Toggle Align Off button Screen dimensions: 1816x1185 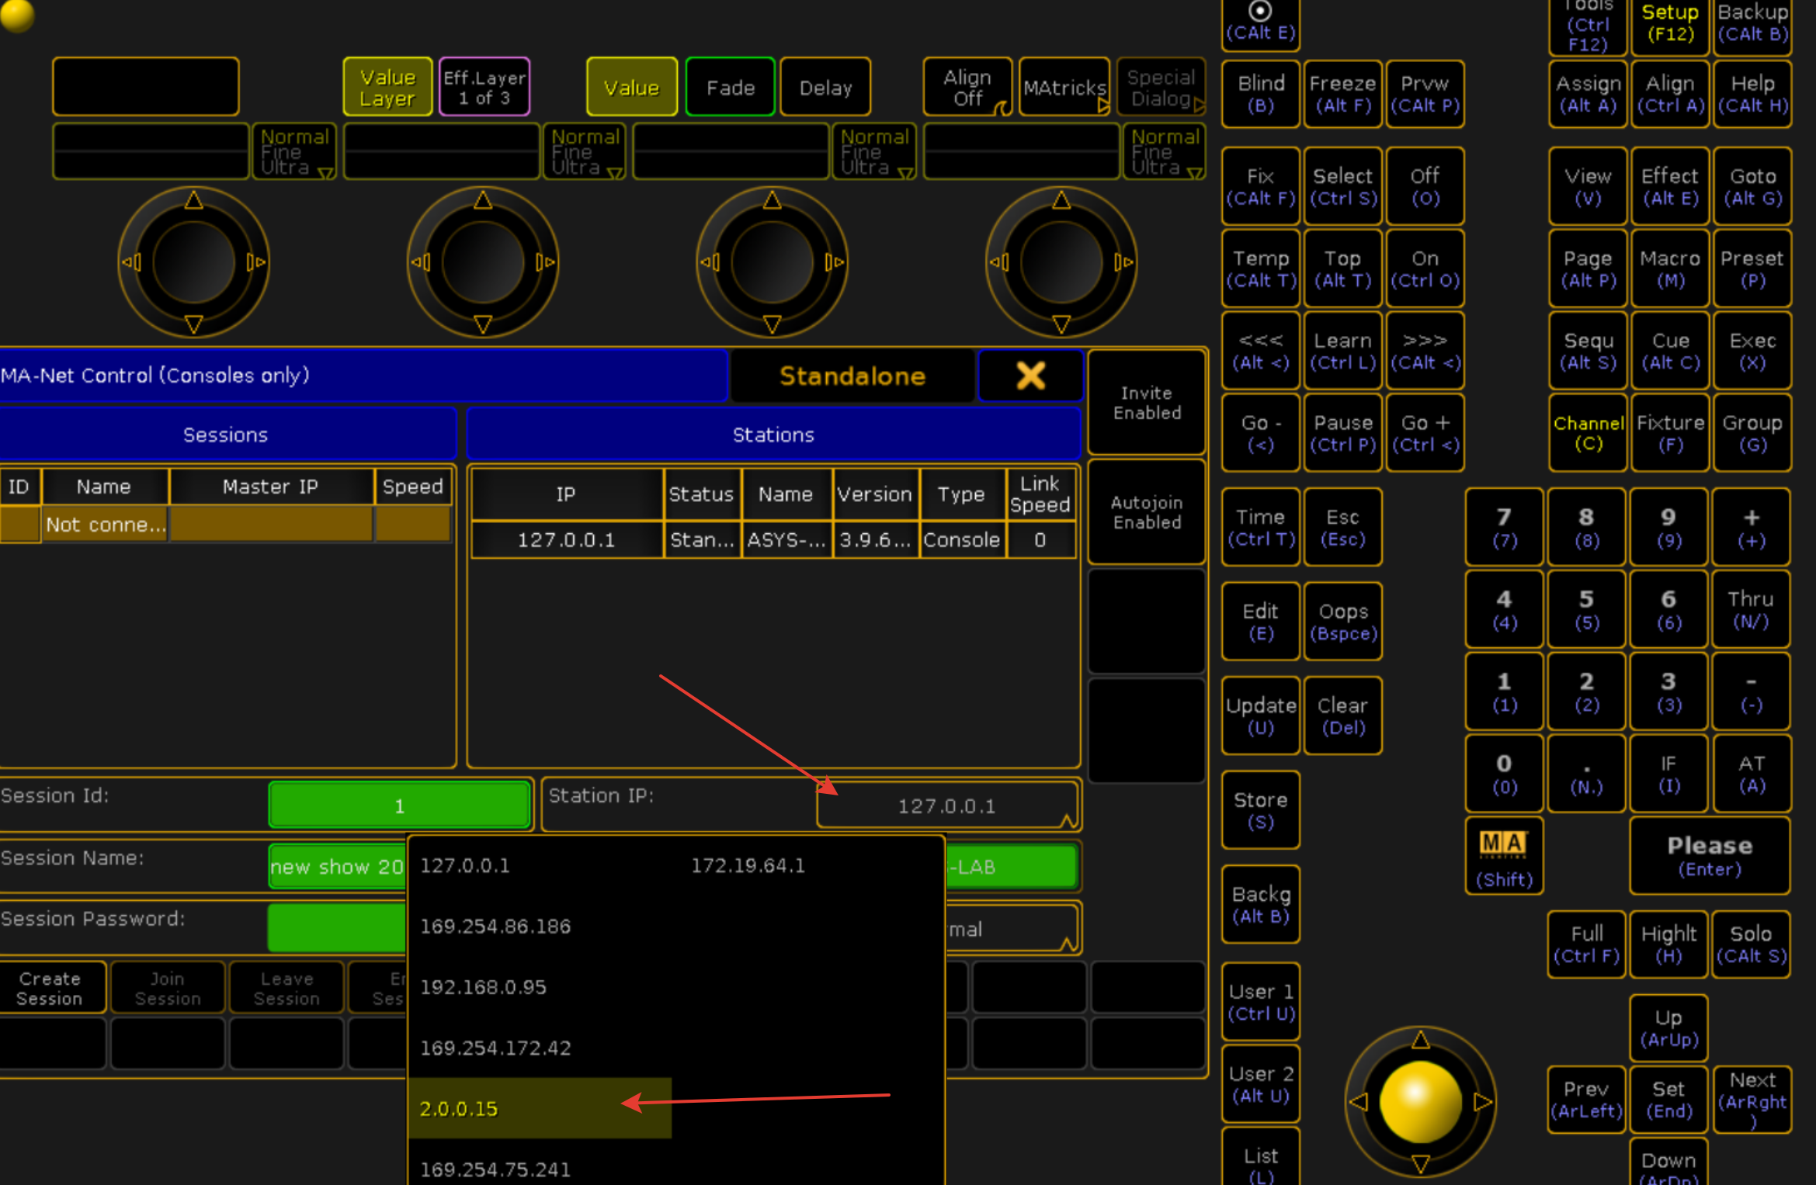click(x=967, y=87)
